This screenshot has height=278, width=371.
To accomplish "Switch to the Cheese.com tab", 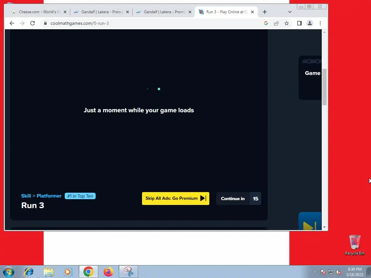I will [39, 12].
